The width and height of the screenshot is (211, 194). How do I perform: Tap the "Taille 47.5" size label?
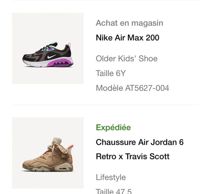tap(114, 191)
